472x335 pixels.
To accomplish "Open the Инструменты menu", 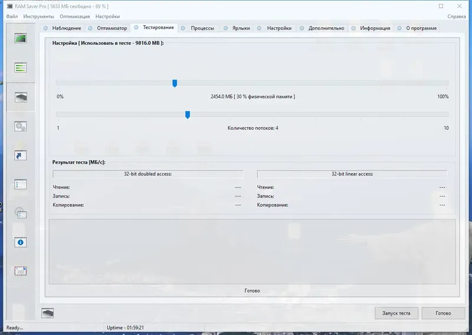I will pos(38,17).
